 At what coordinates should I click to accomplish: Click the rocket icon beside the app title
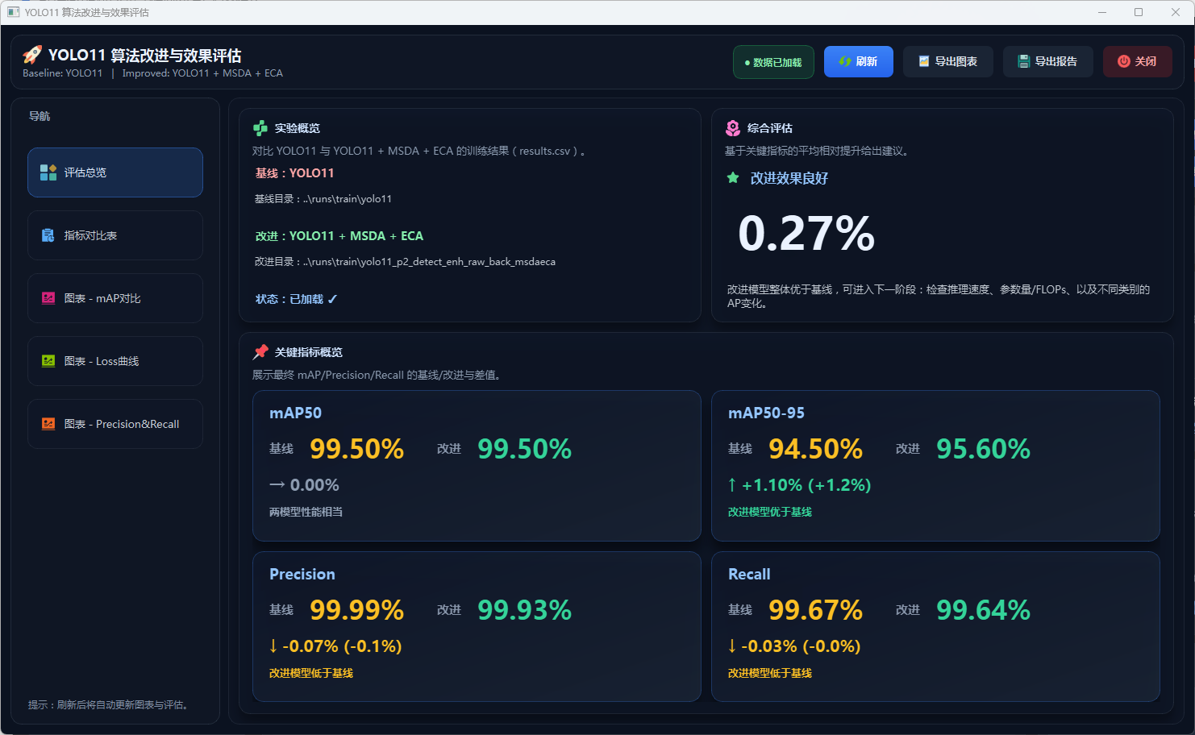[x=32, y=55]
